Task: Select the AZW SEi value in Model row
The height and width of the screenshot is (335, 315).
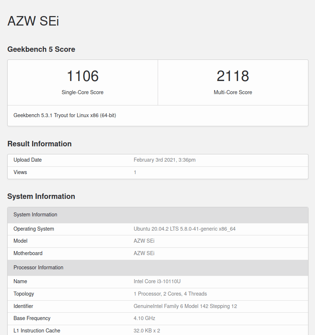Action: click(144, 241)
